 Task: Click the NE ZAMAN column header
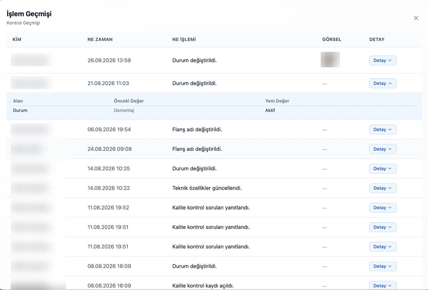click(100, 39)
